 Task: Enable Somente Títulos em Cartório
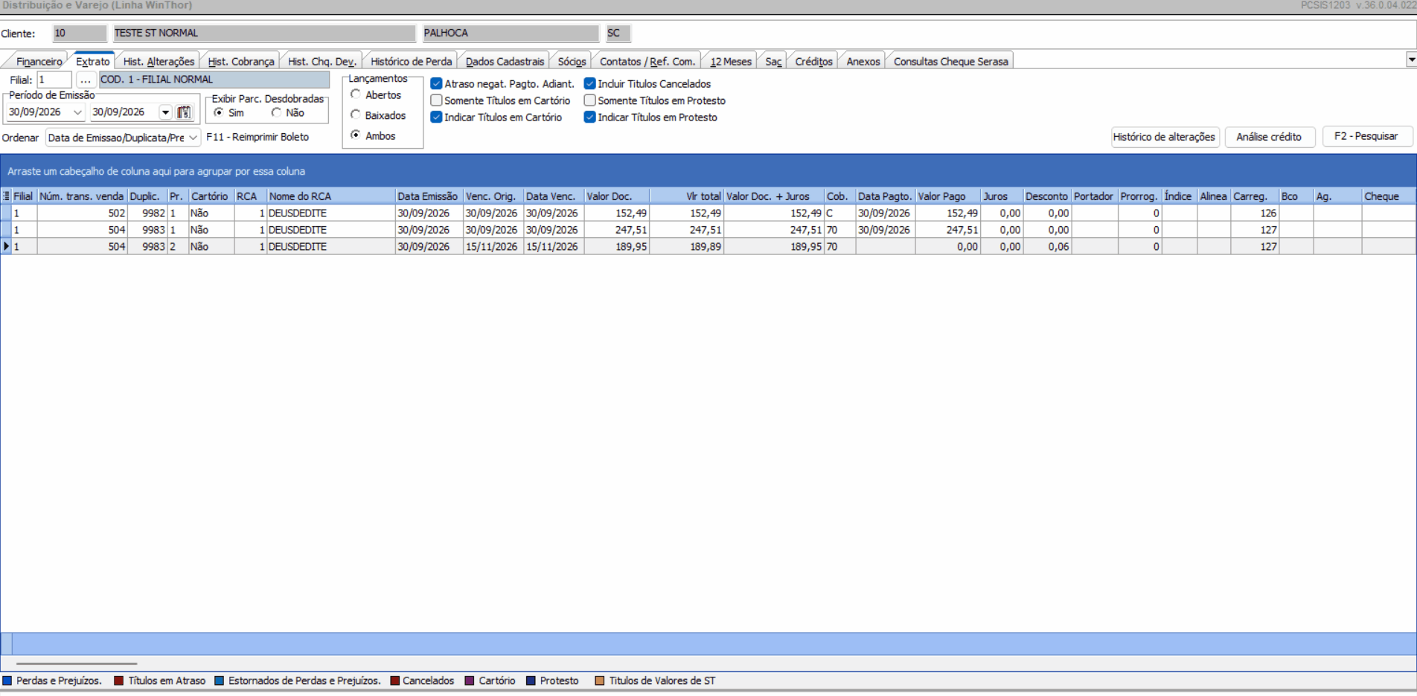pos(437,100)
